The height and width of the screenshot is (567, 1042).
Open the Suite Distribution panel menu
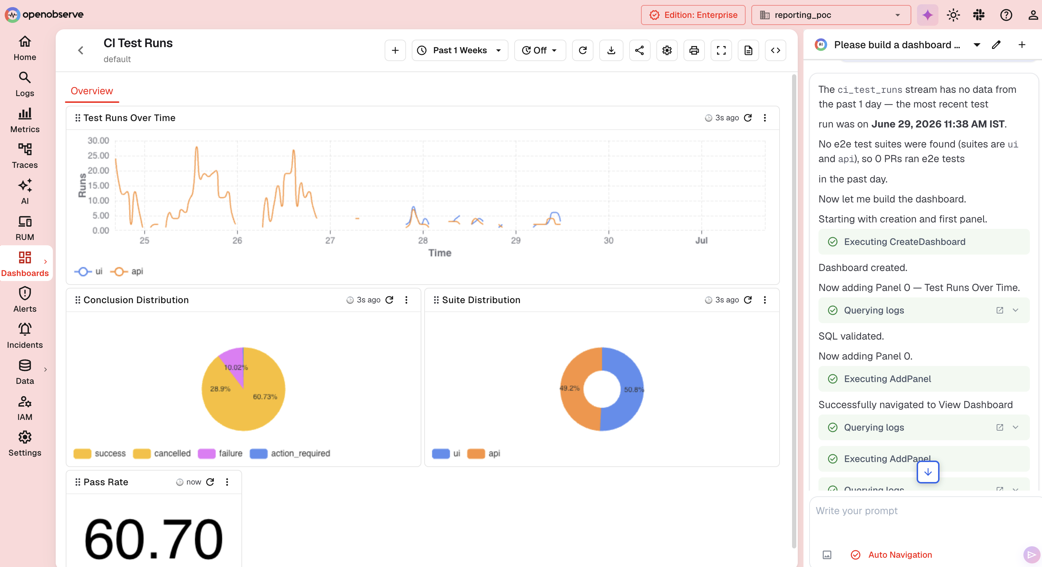tap(765, 300)
